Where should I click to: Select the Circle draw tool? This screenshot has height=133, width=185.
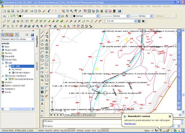coord(42,56)
